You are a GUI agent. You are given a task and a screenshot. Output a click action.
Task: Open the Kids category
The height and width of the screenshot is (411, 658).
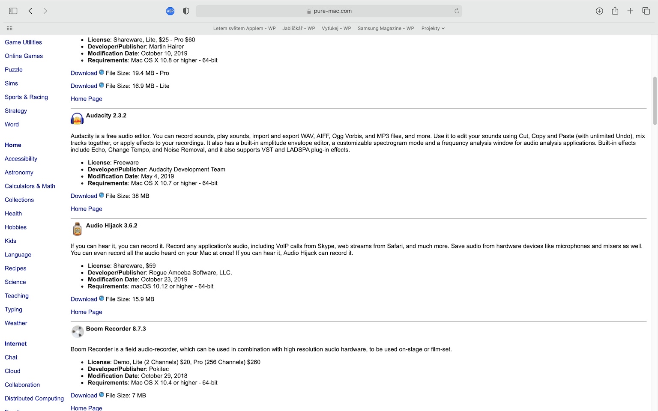(x=10, y=241)
